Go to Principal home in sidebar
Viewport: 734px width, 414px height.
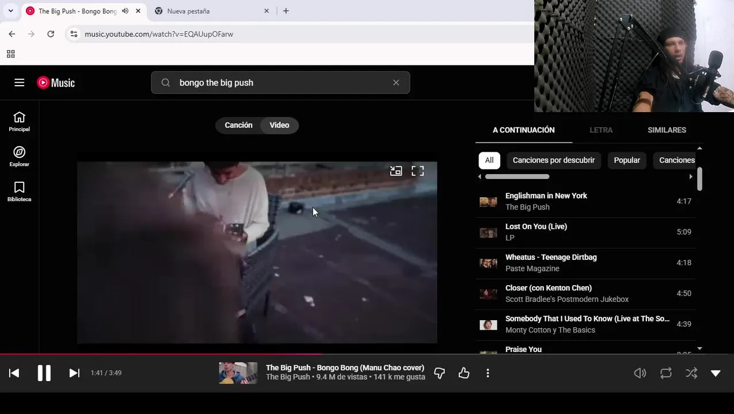click(19, 121)
